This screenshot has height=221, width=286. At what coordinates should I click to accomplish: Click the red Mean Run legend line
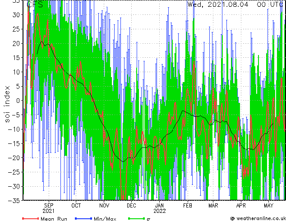click(30, 218)
